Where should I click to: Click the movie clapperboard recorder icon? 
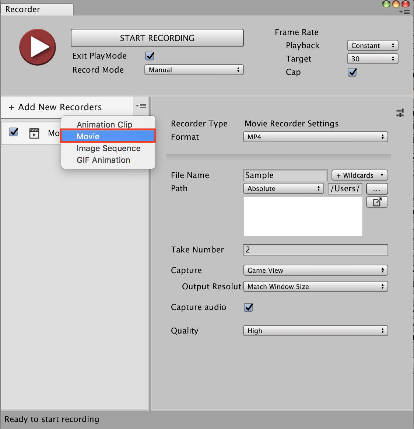pos(34,133)
